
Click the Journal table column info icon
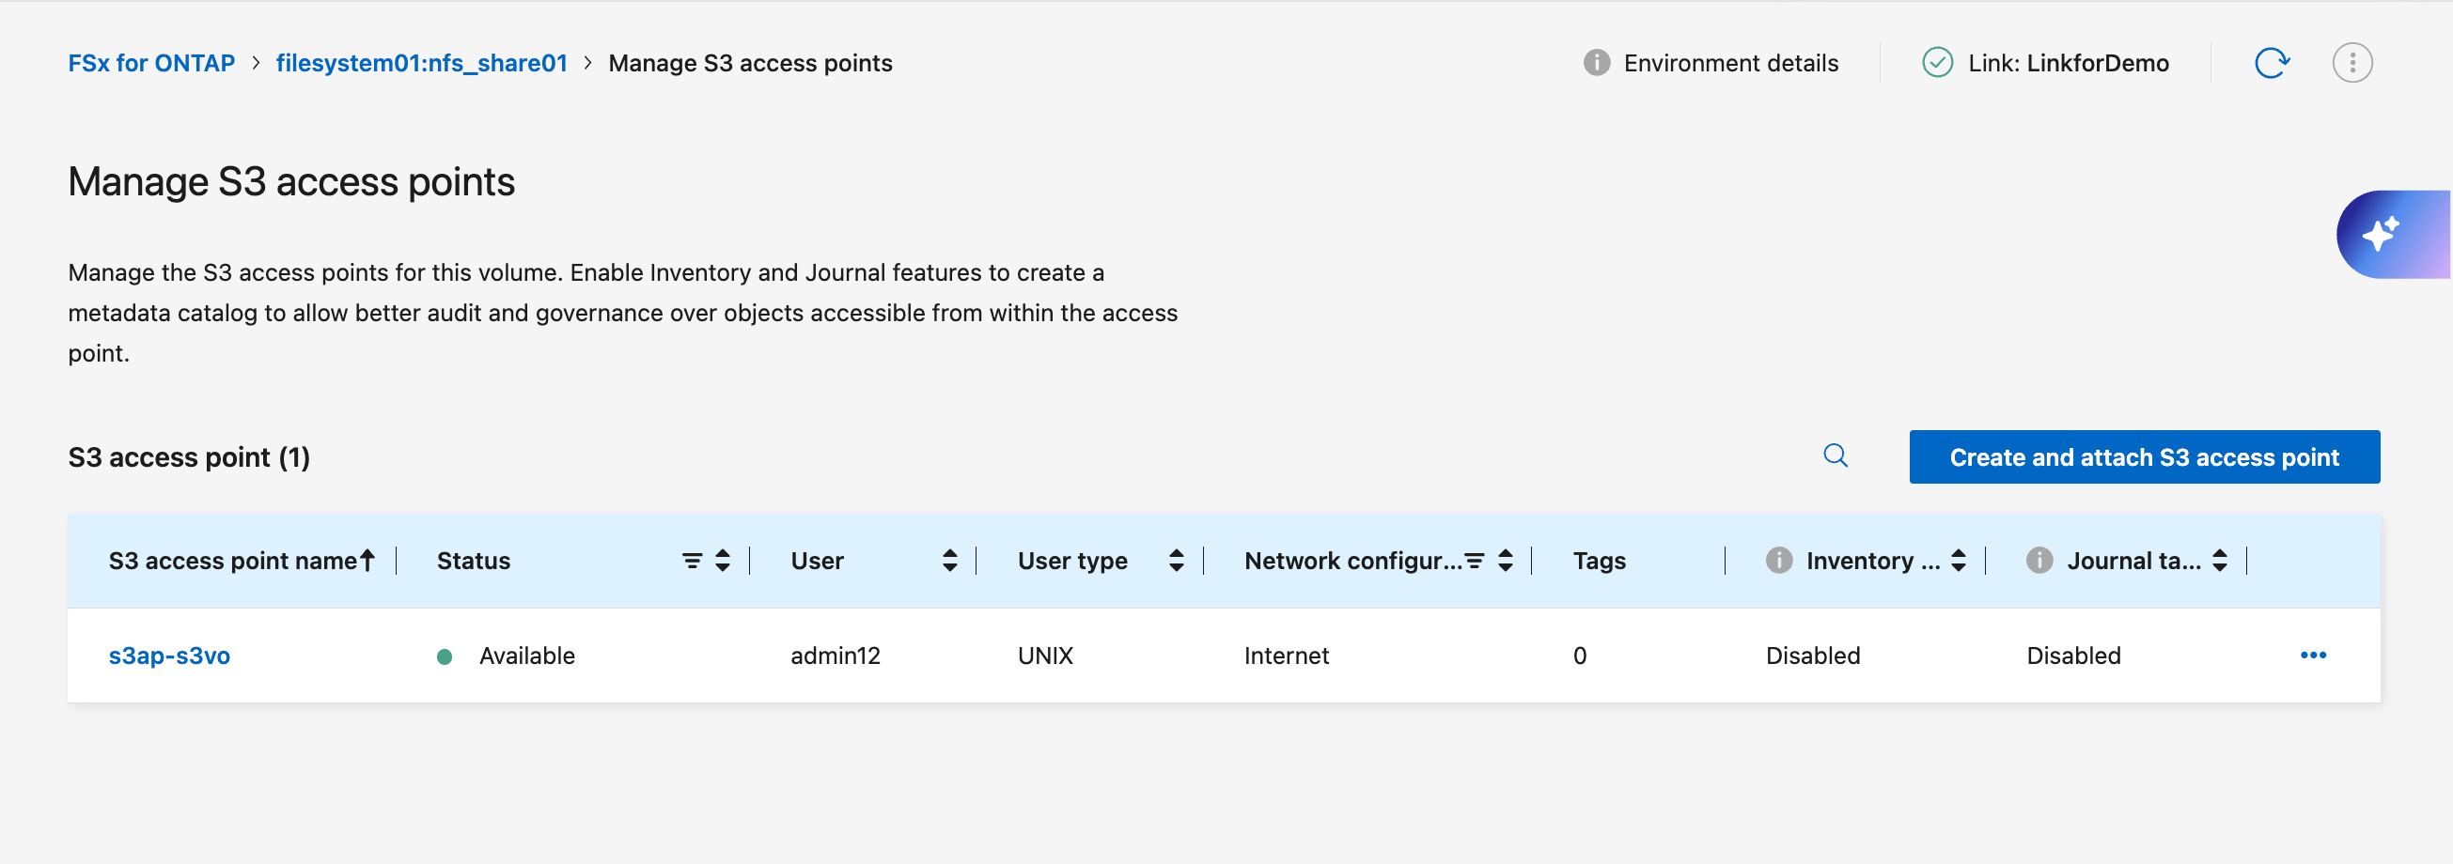coord(2039,561)
